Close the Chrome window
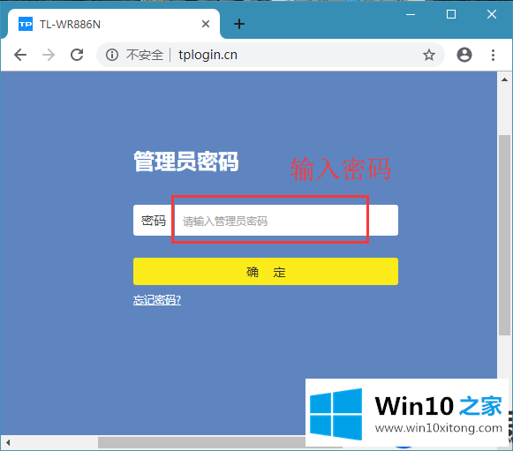The width and height of the screenshot is (513, 451). [492, 14]
